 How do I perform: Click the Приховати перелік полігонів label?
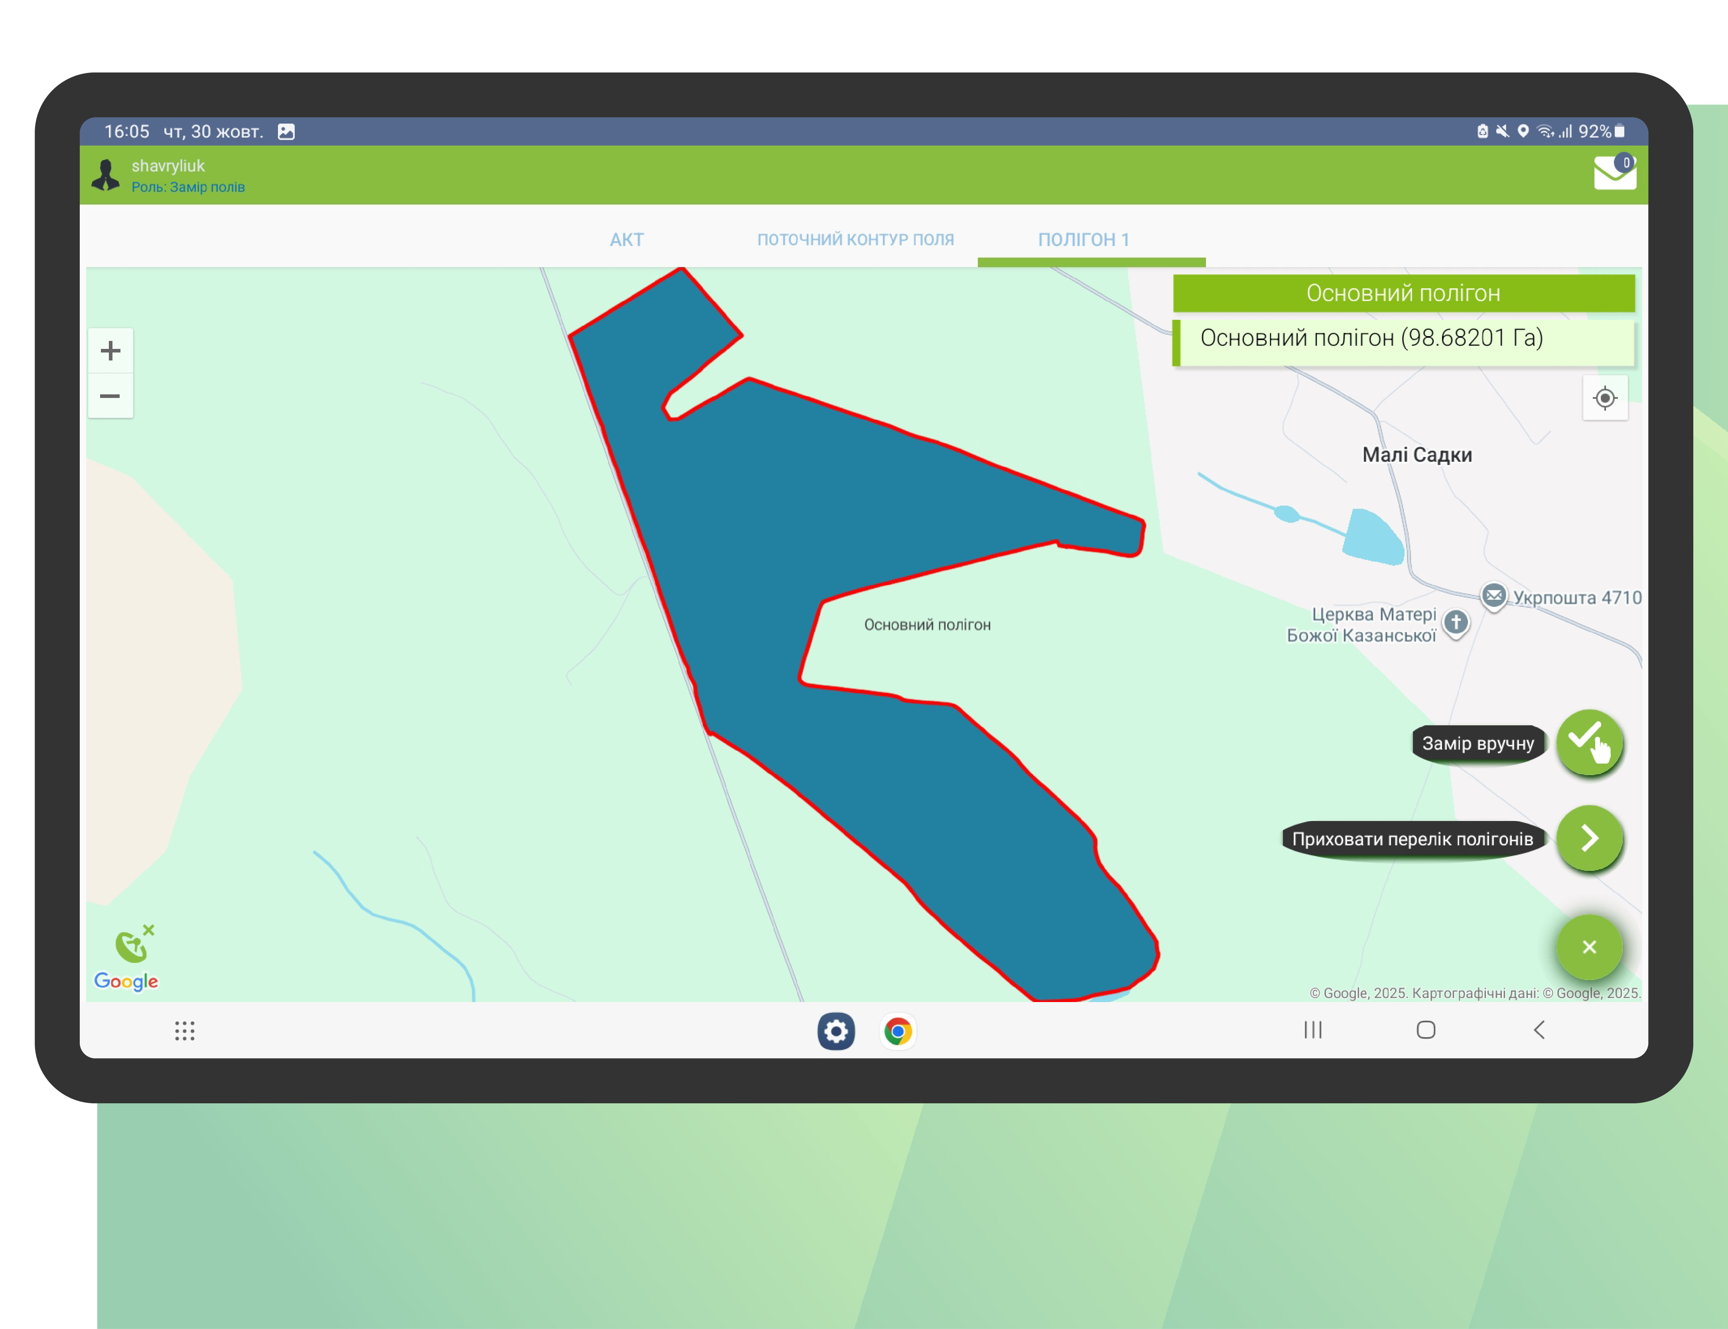point(1411,839)
